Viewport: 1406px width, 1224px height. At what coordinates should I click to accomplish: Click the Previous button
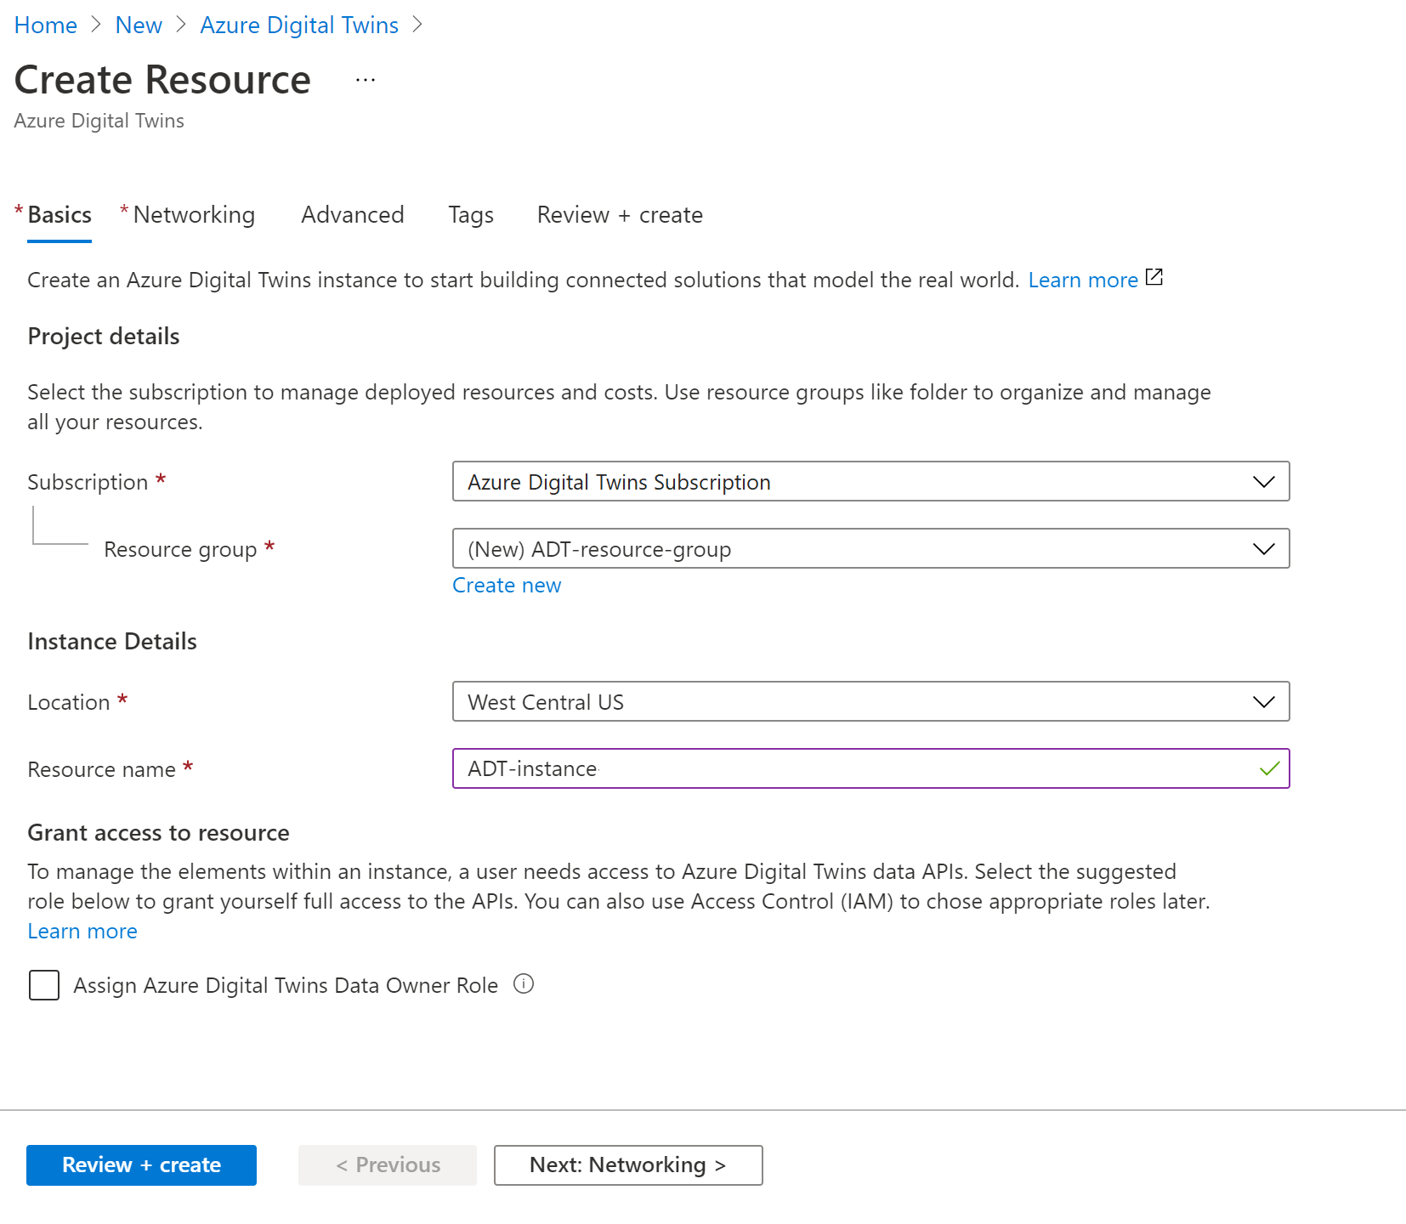point(388,1165)
